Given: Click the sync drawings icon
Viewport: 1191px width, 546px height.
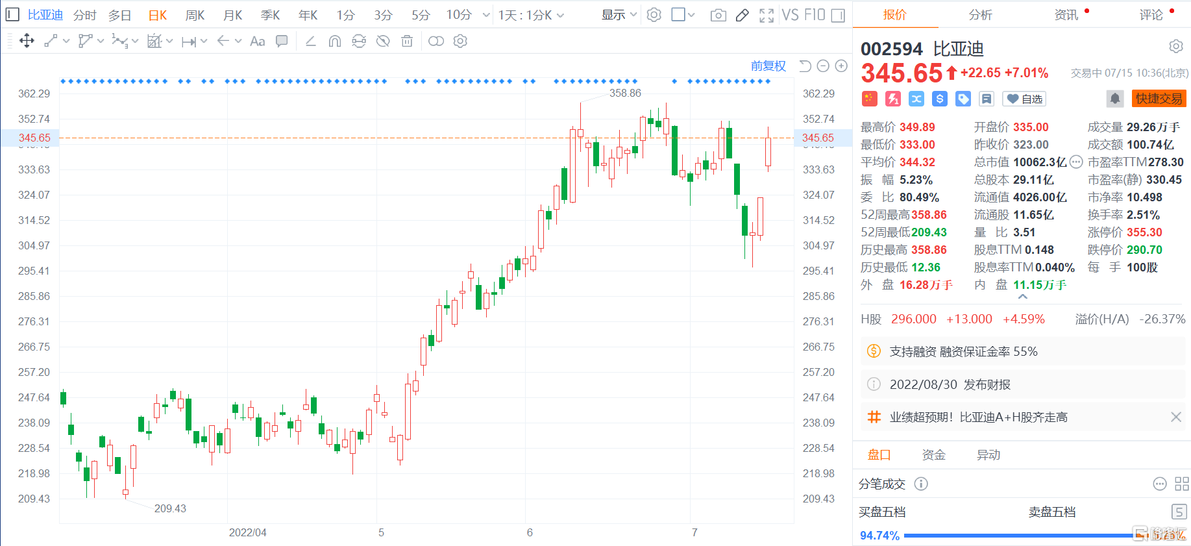Looking at the screenshot, I should tap(359, 41).
